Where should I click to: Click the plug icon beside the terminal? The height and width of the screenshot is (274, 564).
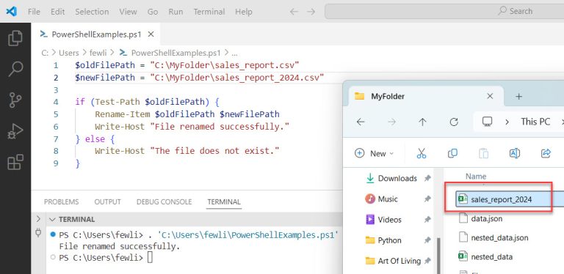(38, 233)
